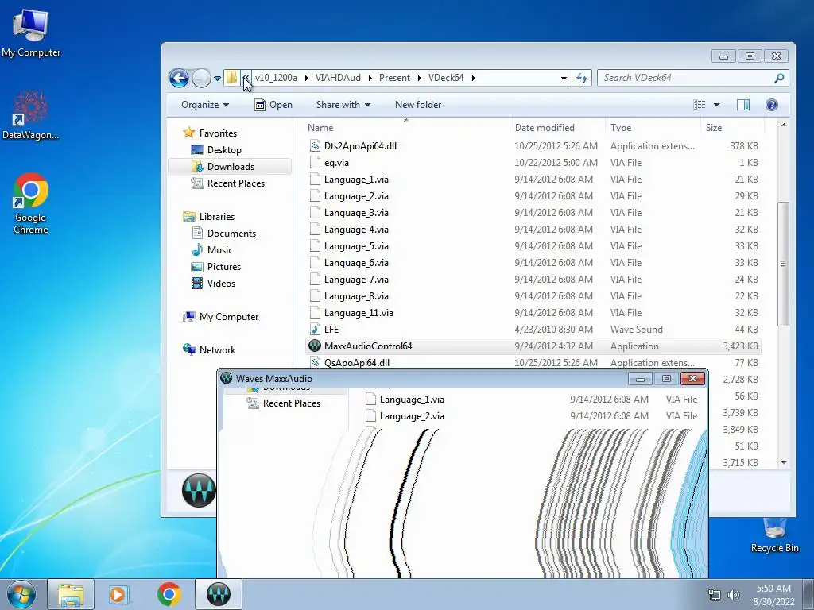The image size is (814, 610).
Task: Click the Windows Start button
Action: click(x=21, y=594)
